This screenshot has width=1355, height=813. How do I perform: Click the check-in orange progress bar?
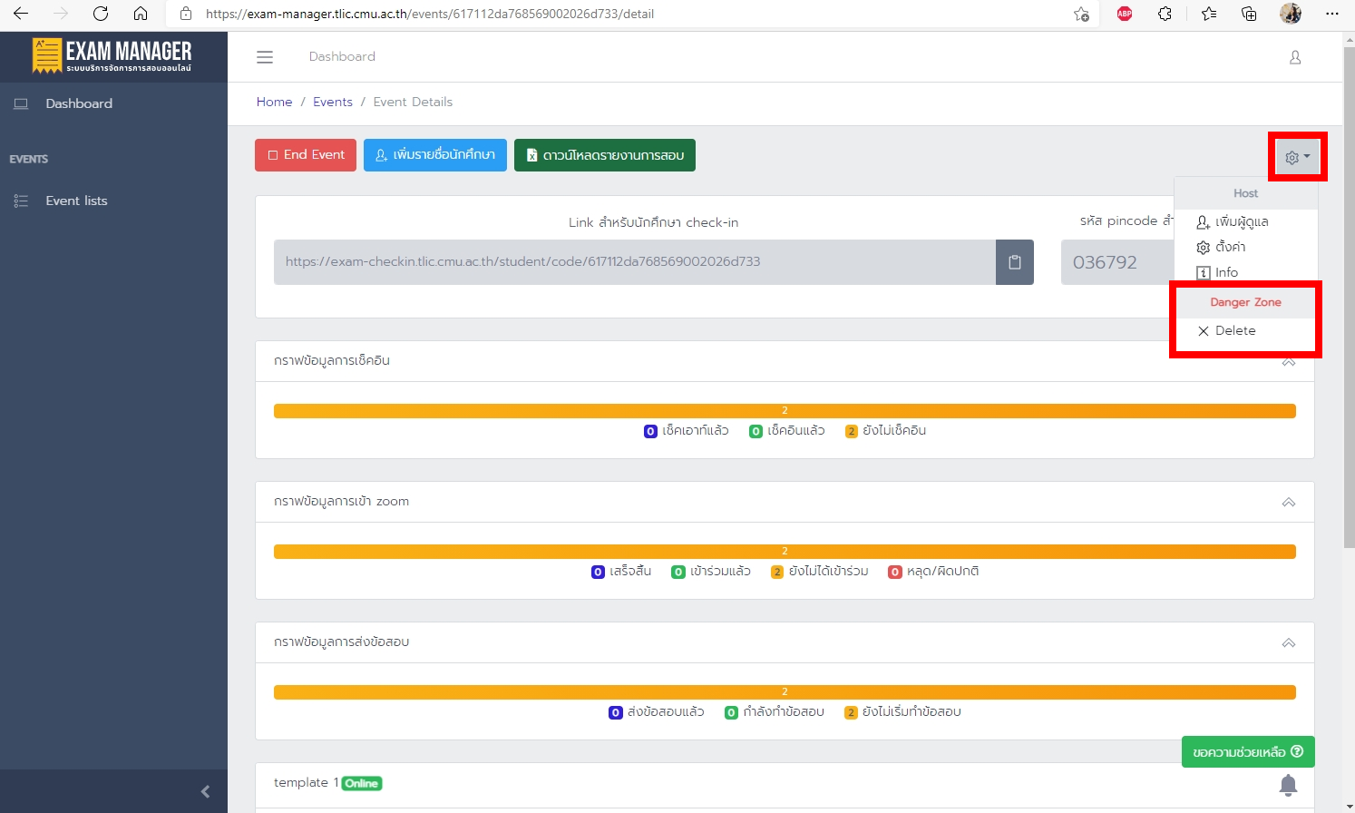(785, 411)
